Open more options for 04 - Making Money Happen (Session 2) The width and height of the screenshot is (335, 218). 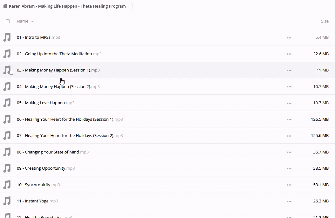289,87
